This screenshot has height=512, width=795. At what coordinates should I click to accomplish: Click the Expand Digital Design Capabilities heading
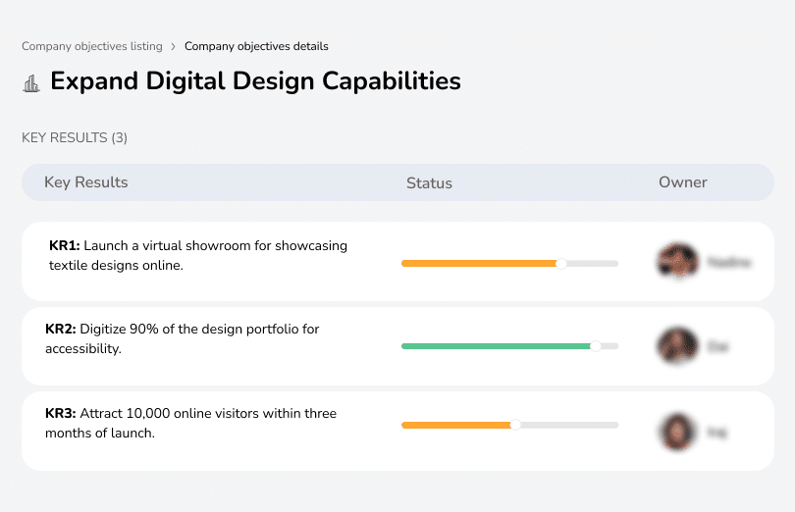point(255,80)
